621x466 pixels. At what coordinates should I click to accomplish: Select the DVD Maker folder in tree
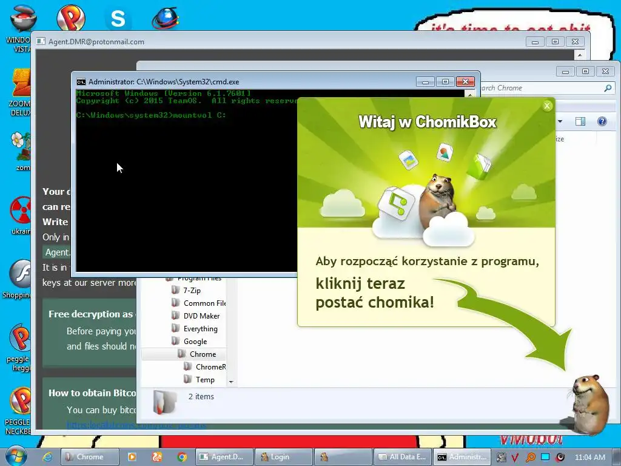coord(196,316)
